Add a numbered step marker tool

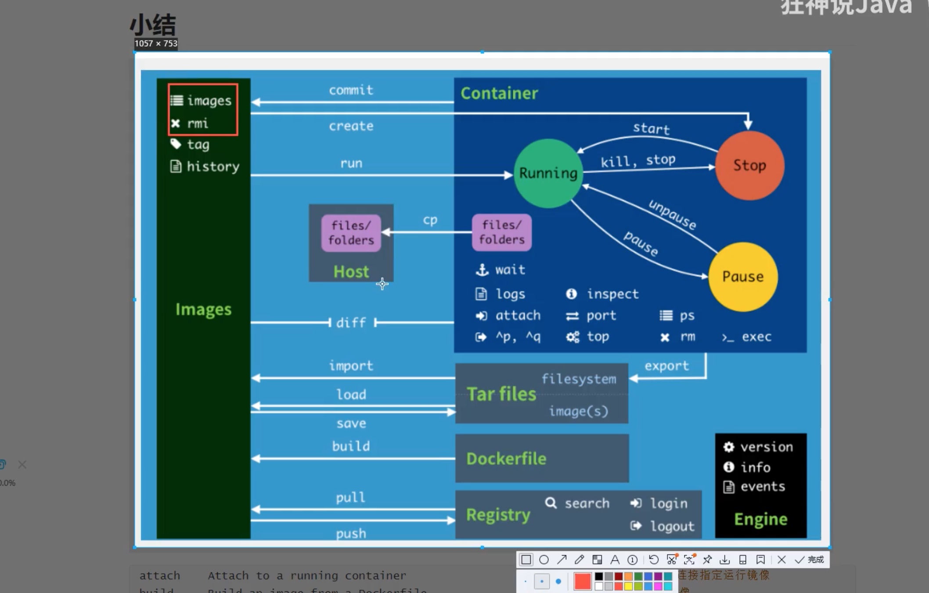point(632,560)
